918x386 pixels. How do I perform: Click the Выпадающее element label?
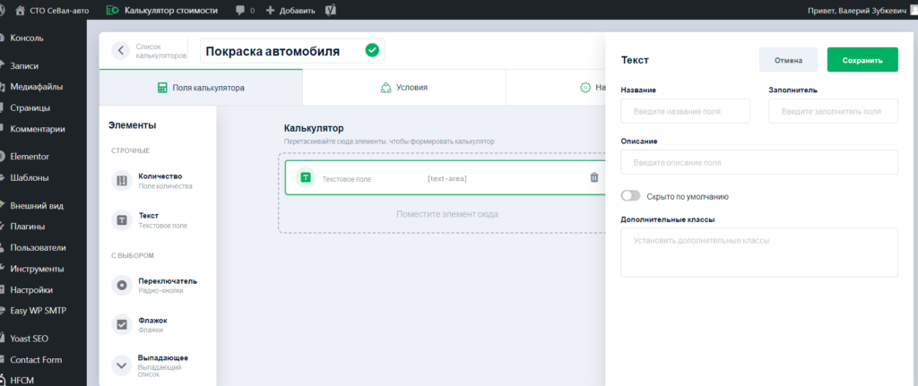click(163, 357)
